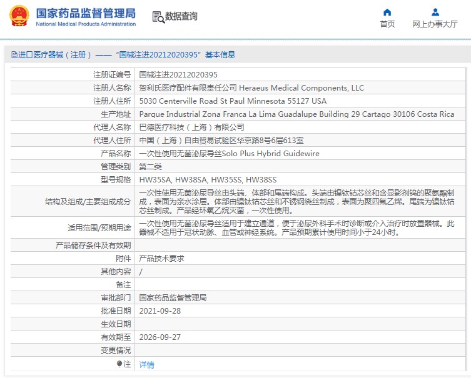Viewport: 471px width, 378px height.
Task: Click the 注册人住所 label
Action: pos(112,101)
